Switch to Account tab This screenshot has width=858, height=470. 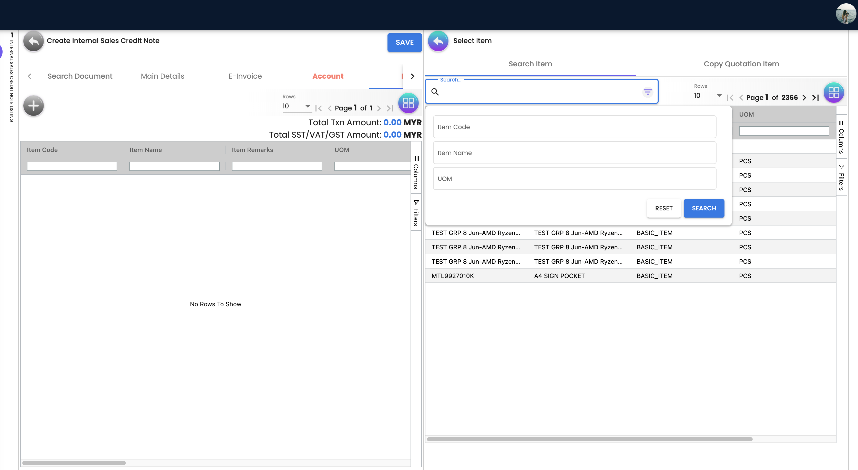pos(328,76)
